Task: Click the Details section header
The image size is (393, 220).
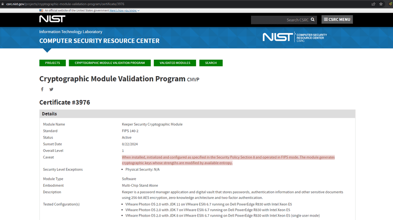Action: (197, 114)
